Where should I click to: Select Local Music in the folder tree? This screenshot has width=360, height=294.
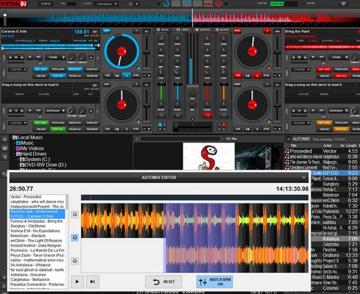point(30,137)
